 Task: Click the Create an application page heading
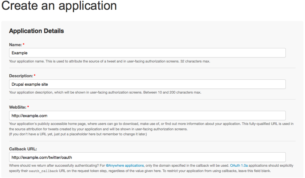[x=59, y=6]
